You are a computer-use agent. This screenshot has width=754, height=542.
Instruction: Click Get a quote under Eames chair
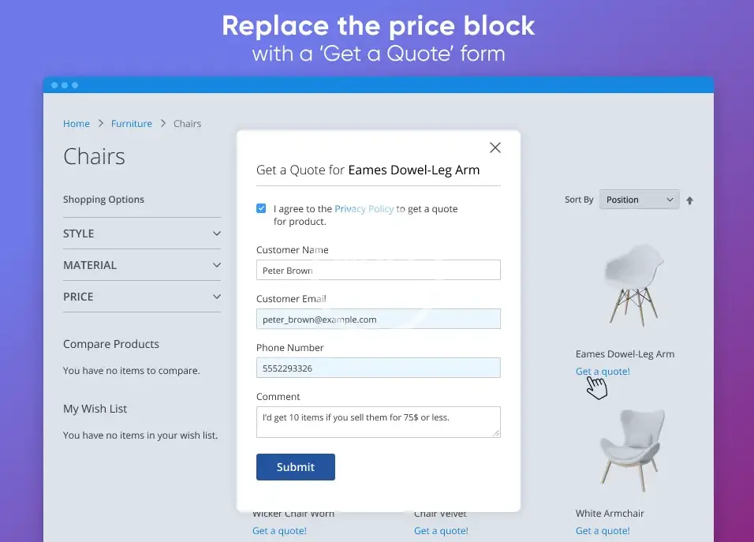[603, 372]
